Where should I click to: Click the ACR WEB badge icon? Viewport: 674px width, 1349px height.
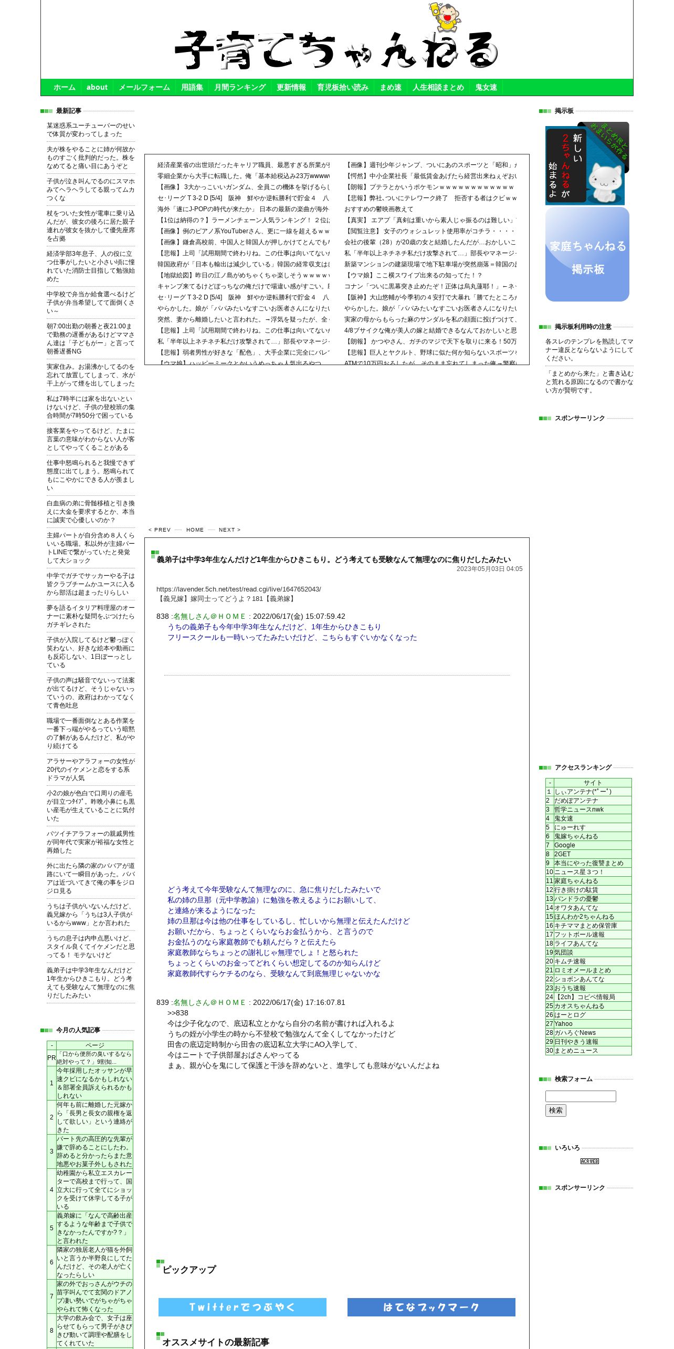(x=589, y=1161)
